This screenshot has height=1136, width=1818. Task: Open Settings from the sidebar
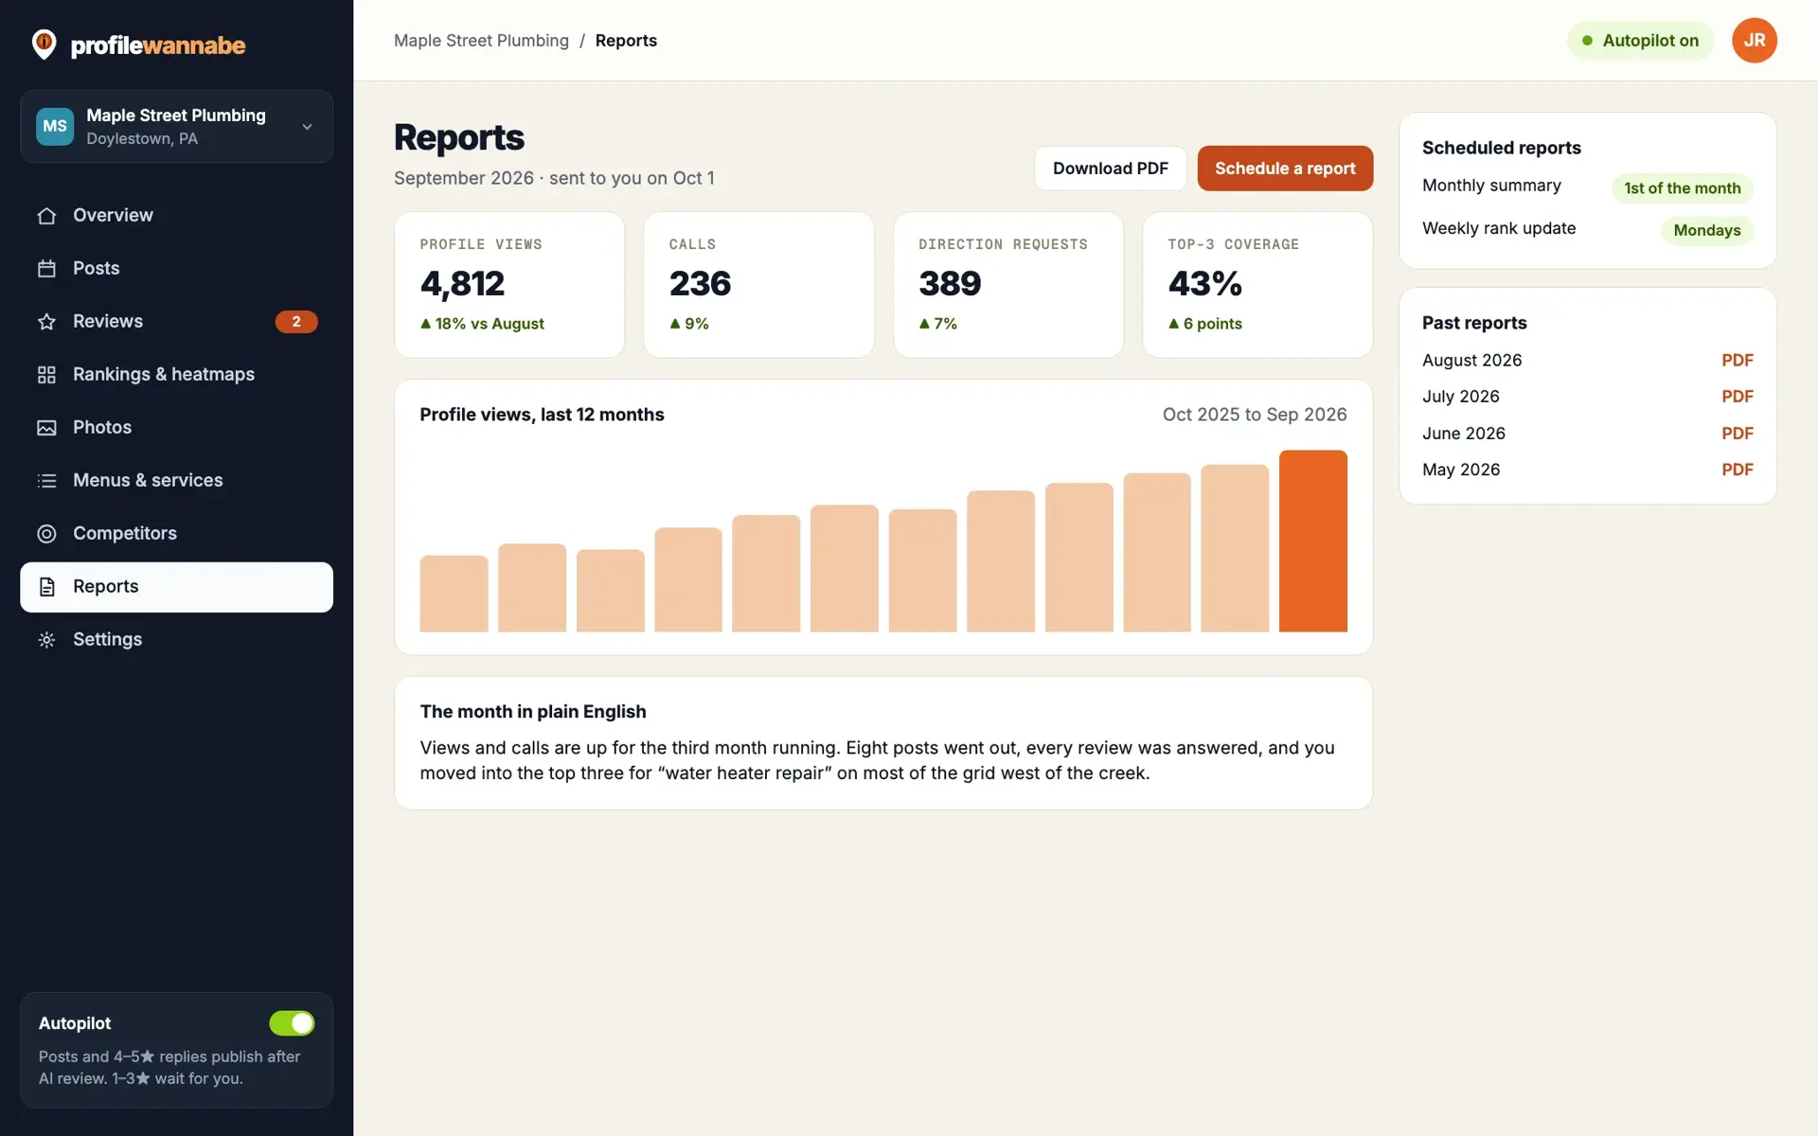pos(176,640)
